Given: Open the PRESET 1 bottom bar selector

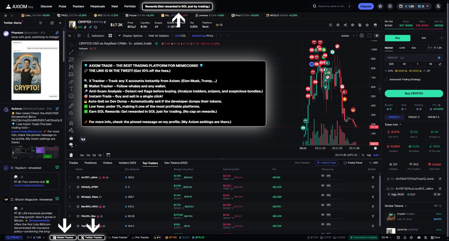Looking at the screenshot, I should (13, 237).
